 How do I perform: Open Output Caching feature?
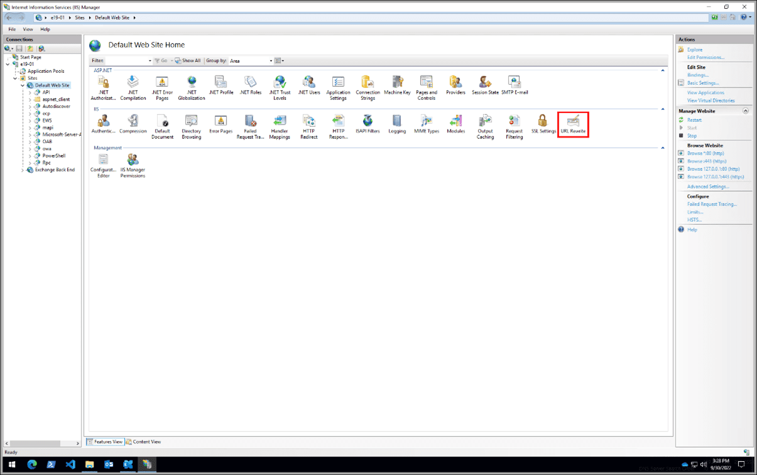485,127
